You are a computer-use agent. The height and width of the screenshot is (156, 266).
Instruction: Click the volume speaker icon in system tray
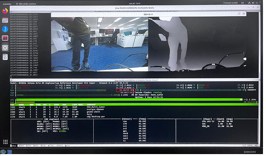253,3
